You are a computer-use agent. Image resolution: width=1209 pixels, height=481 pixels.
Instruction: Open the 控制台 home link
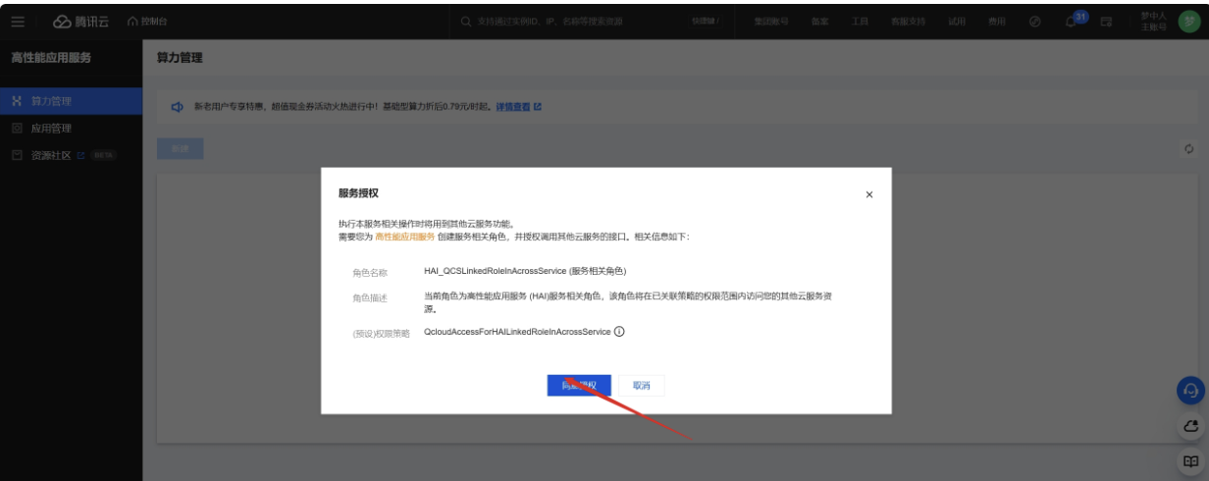148,22
